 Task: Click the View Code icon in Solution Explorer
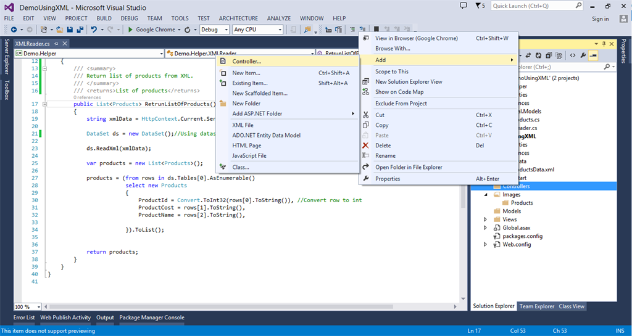point(573,55)
